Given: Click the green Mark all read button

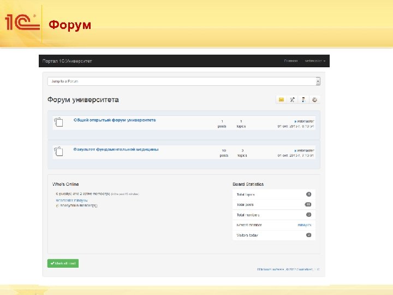Looking at the screenshot, I should 63,263.
